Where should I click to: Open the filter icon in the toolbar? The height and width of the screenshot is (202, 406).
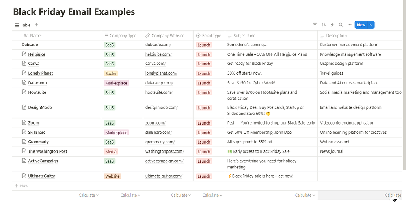tap(315, 25)
